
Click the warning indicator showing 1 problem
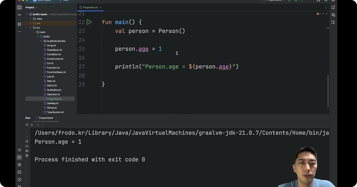pyautogui.click(x=319, y=14)
